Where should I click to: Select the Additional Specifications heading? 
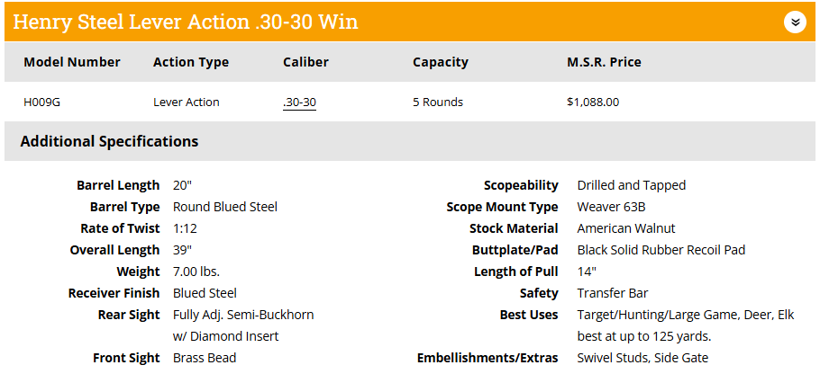pos(109,141)
